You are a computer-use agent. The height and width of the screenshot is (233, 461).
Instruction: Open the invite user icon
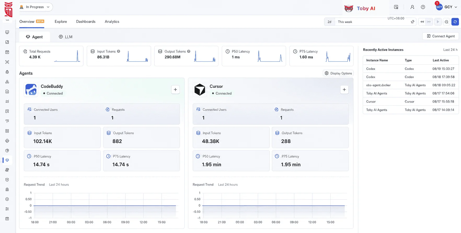412,7
